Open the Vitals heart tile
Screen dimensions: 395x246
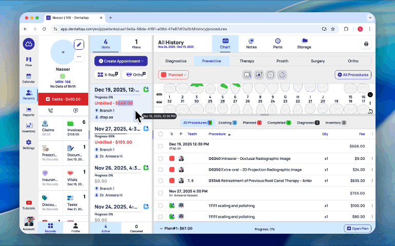76,176
